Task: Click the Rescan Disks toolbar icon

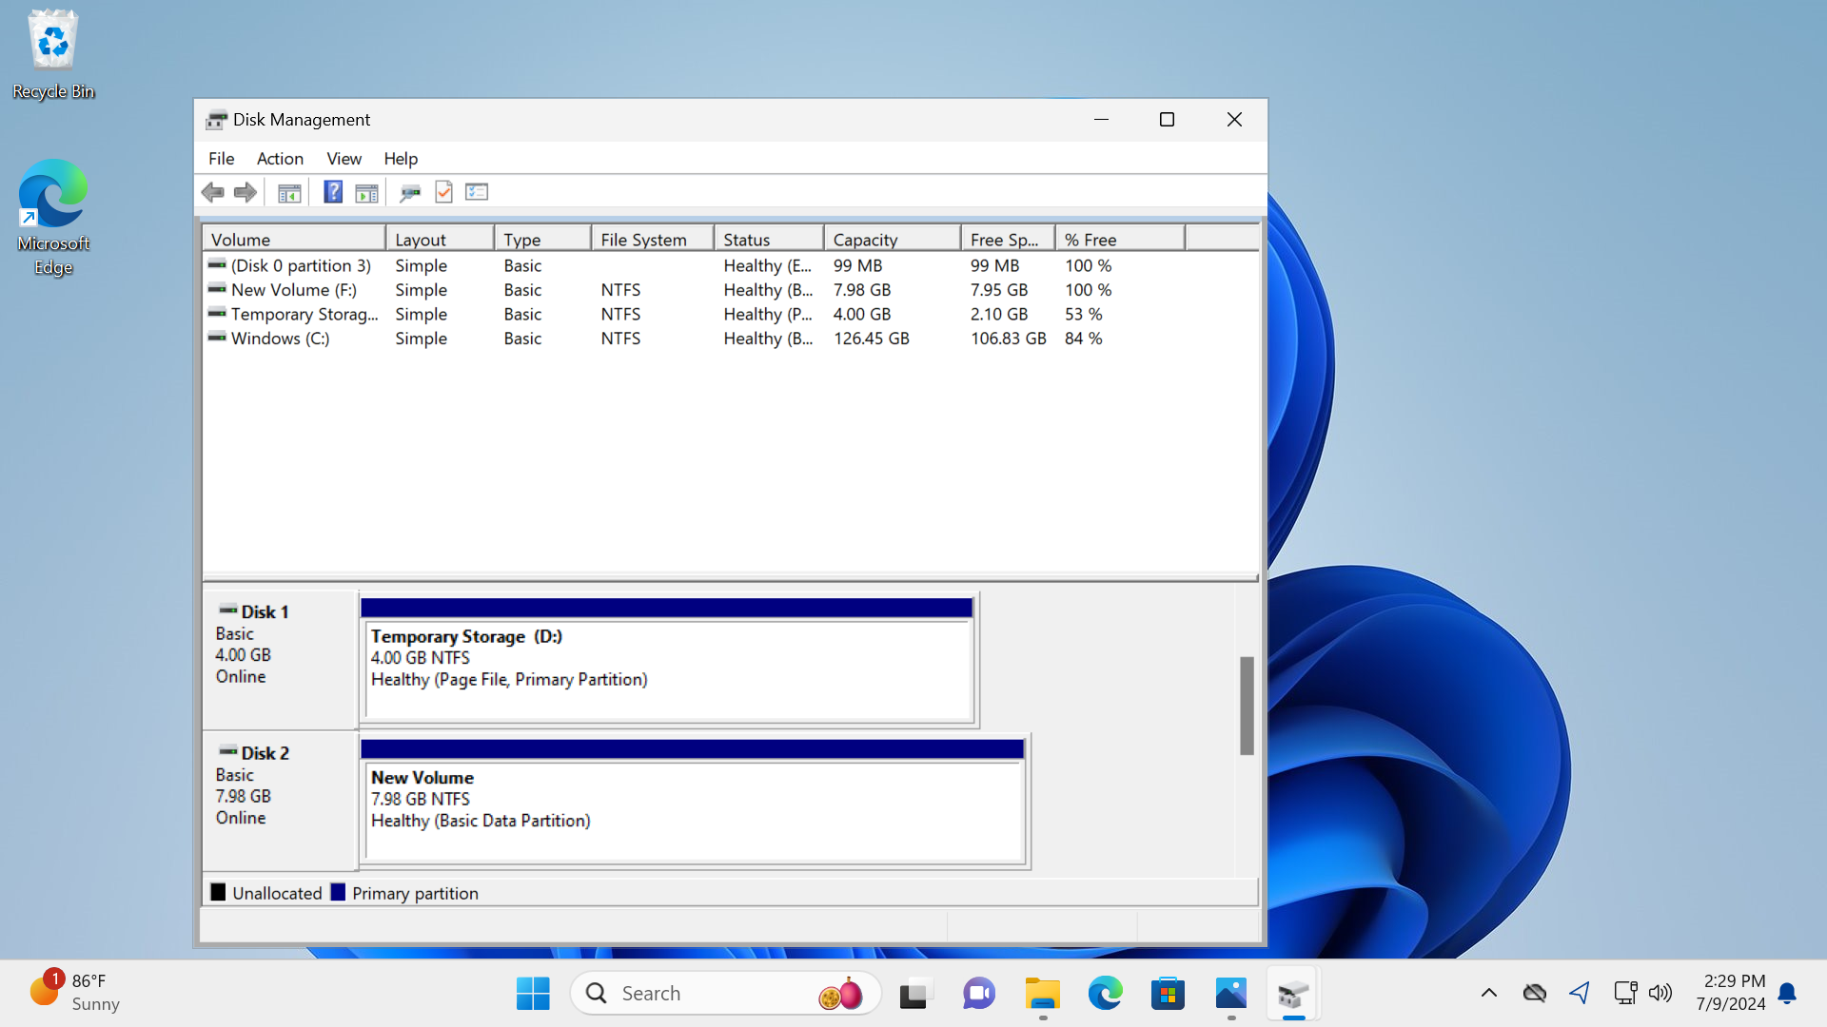Action: click(x=410, y=192)
